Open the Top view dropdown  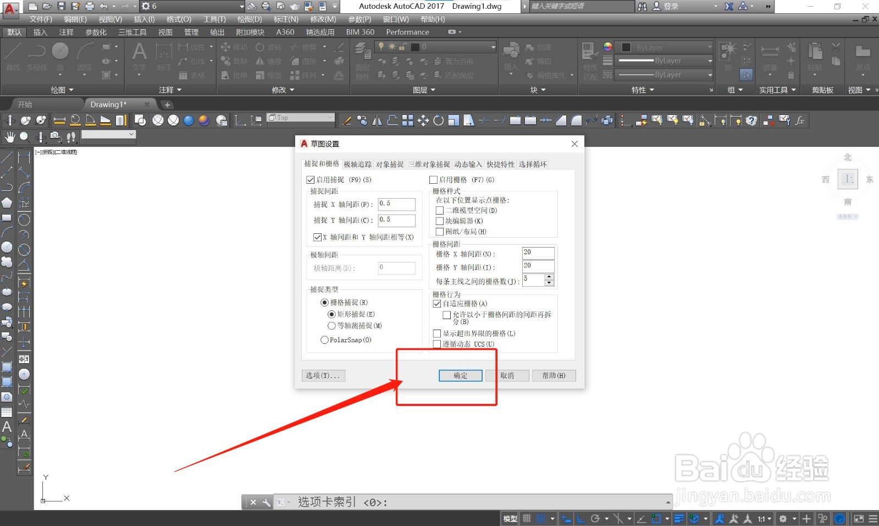tap(301, 118)
